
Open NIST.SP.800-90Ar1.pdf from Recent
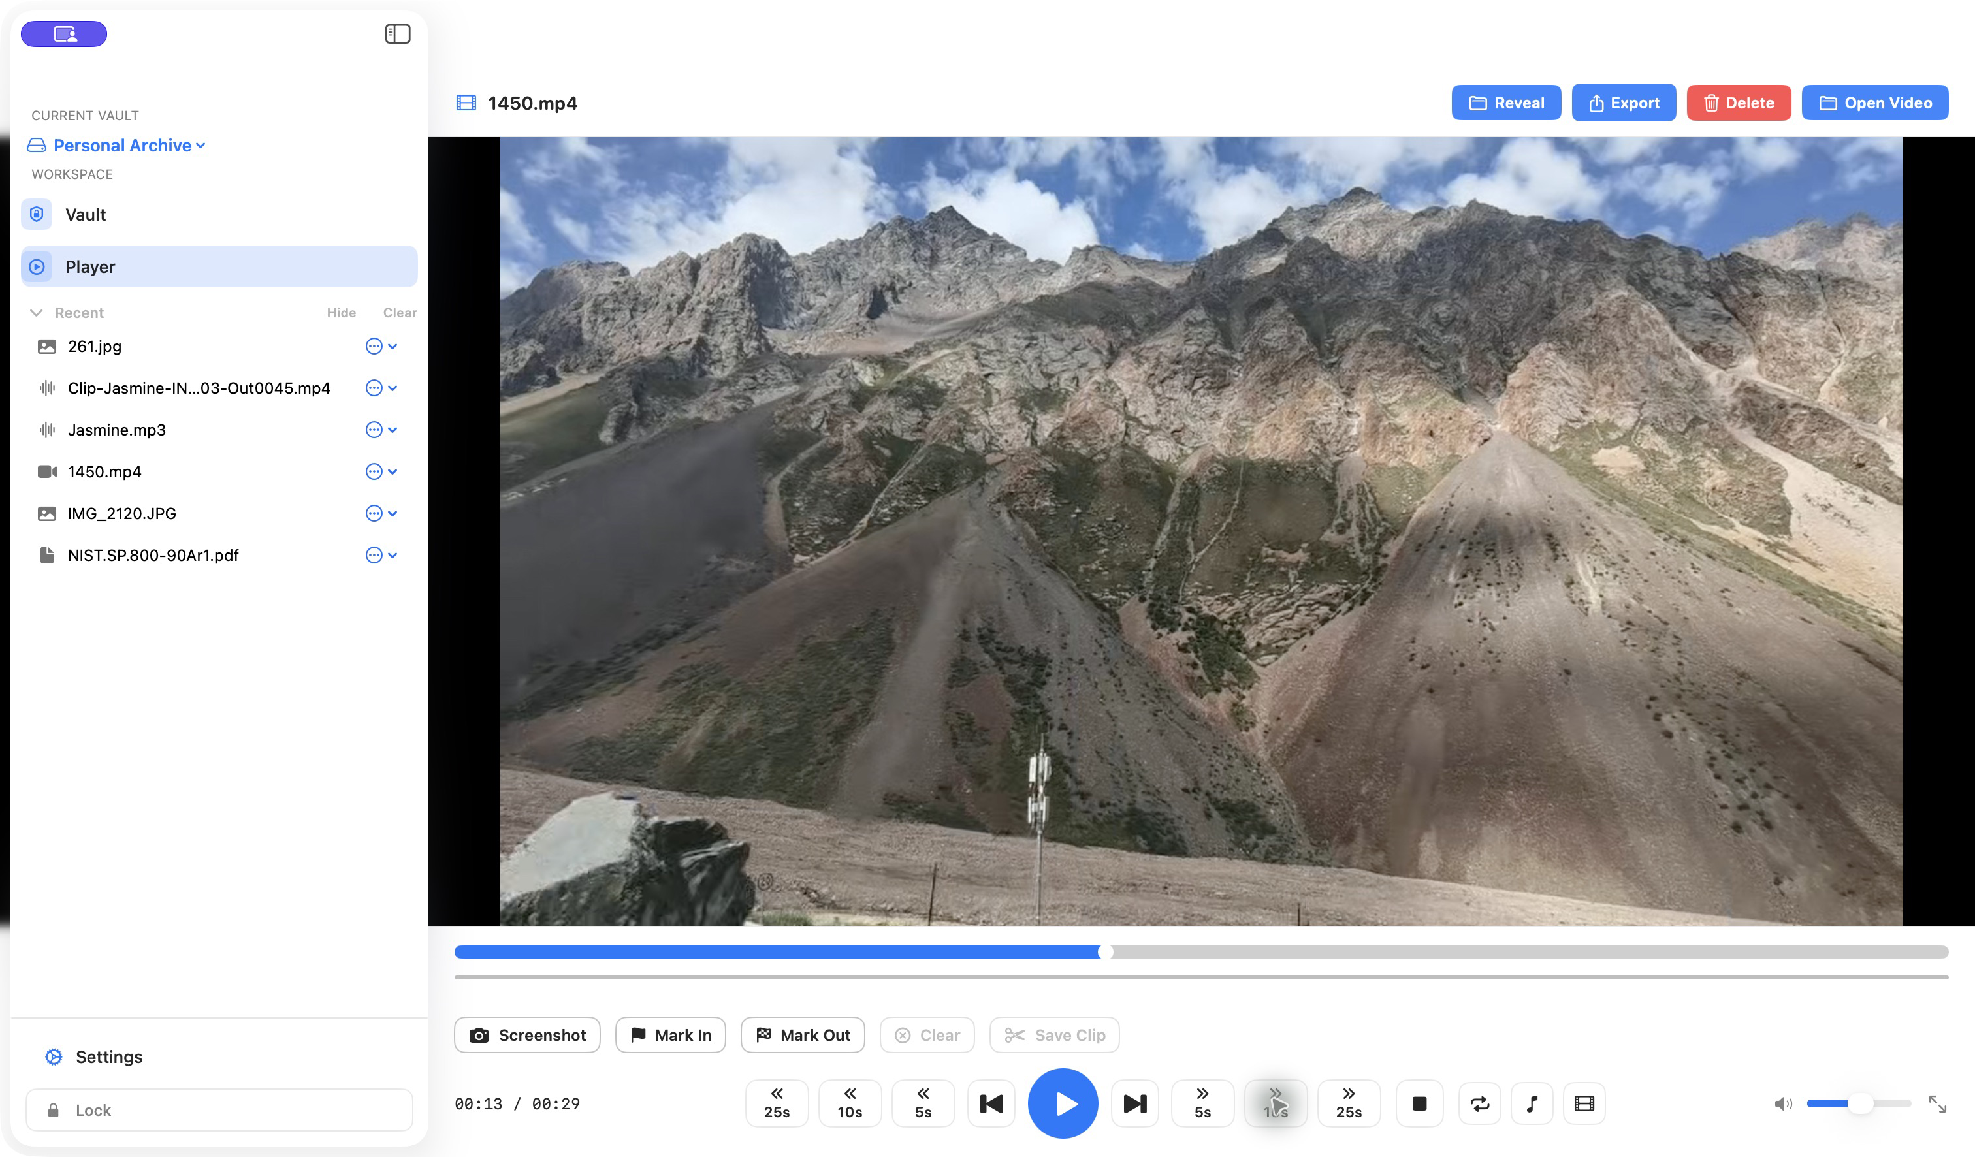(153, 556)
